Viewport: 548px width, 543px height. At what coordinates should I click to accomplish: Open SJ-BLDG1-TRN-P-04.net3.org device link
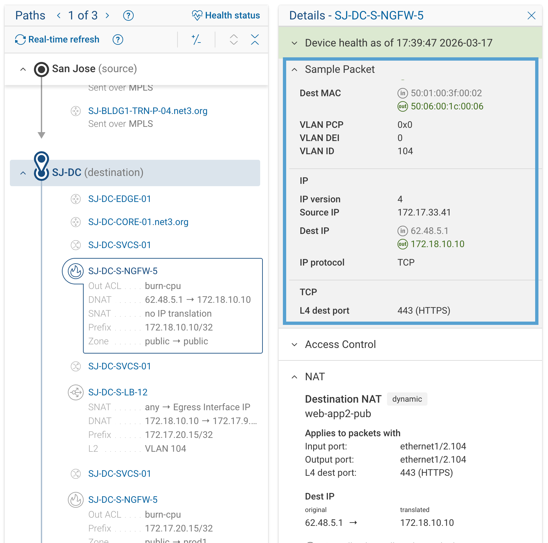coord(148,111)
